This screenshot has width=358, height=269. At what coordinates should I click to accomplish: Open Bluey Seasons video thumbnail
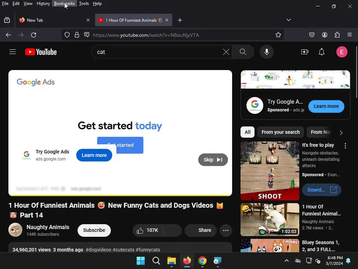(x=270, y=246)
